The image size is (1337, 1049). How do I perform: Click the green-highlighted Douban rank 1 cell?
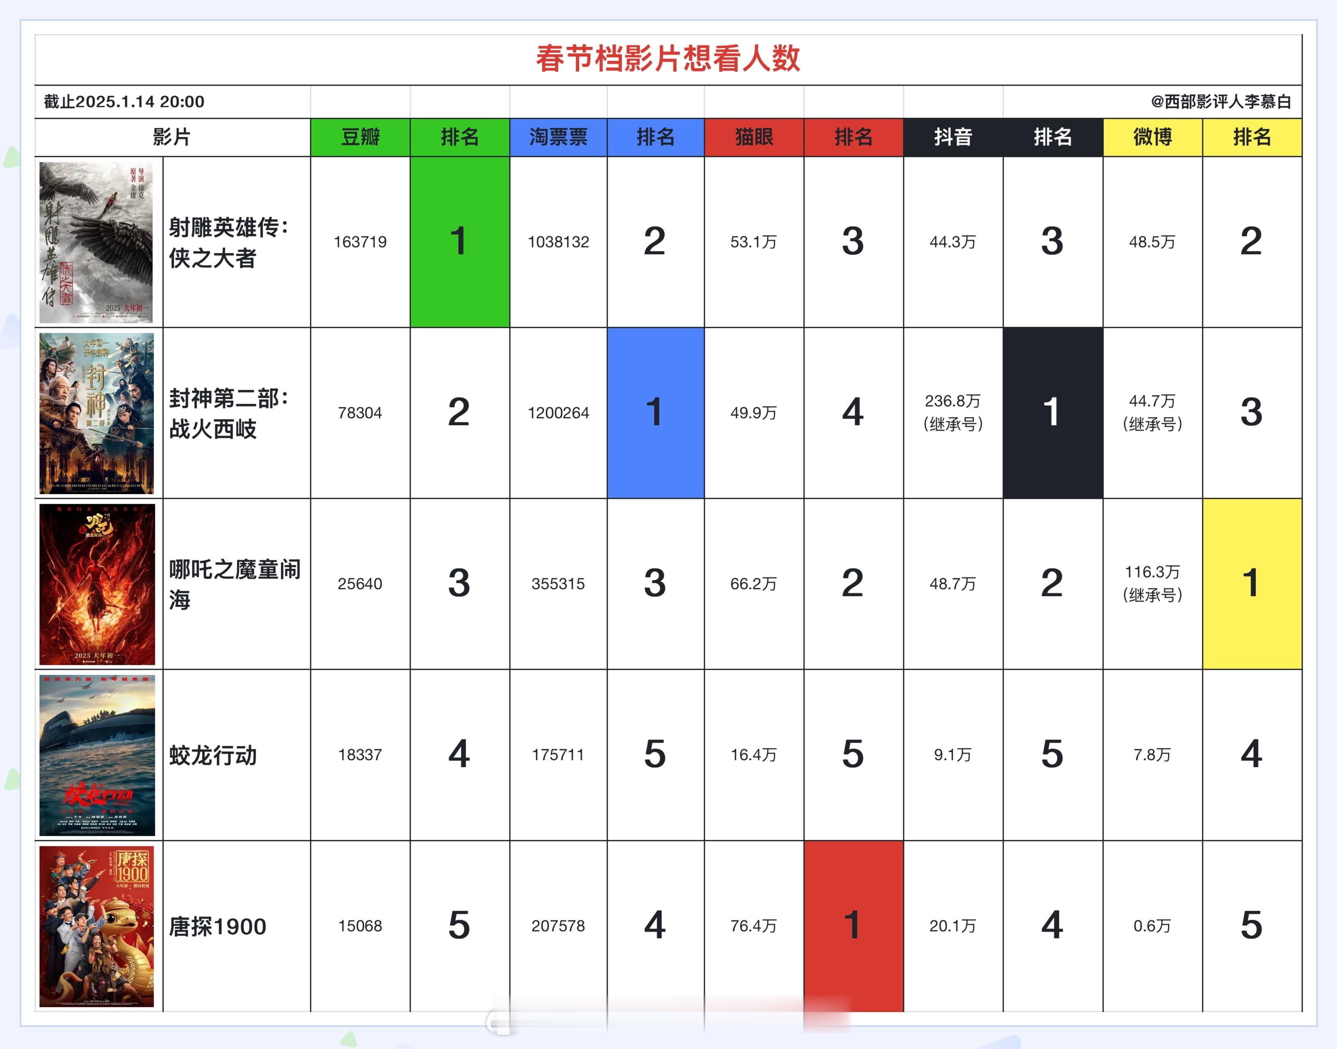(460, 242)
